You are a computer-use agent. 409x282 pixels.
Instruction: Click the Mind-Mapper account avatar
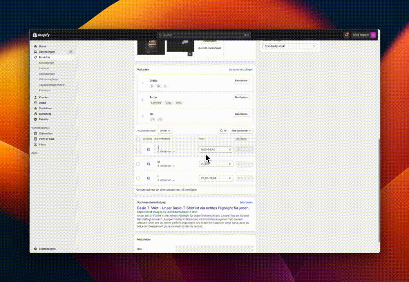coord(373,35)
